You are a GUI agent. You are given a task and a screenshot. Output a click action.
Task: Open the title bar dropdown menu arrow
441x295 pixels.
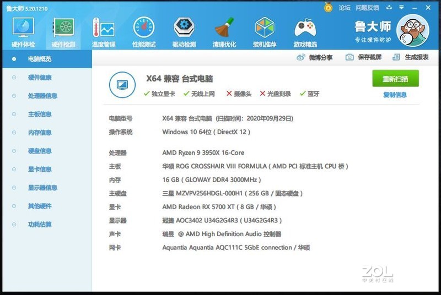coord(402,8)
